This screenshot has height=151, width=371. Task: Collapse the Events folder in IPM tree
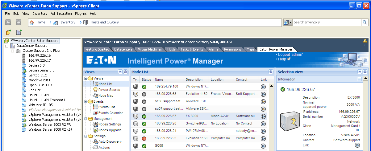pos(85,101)
